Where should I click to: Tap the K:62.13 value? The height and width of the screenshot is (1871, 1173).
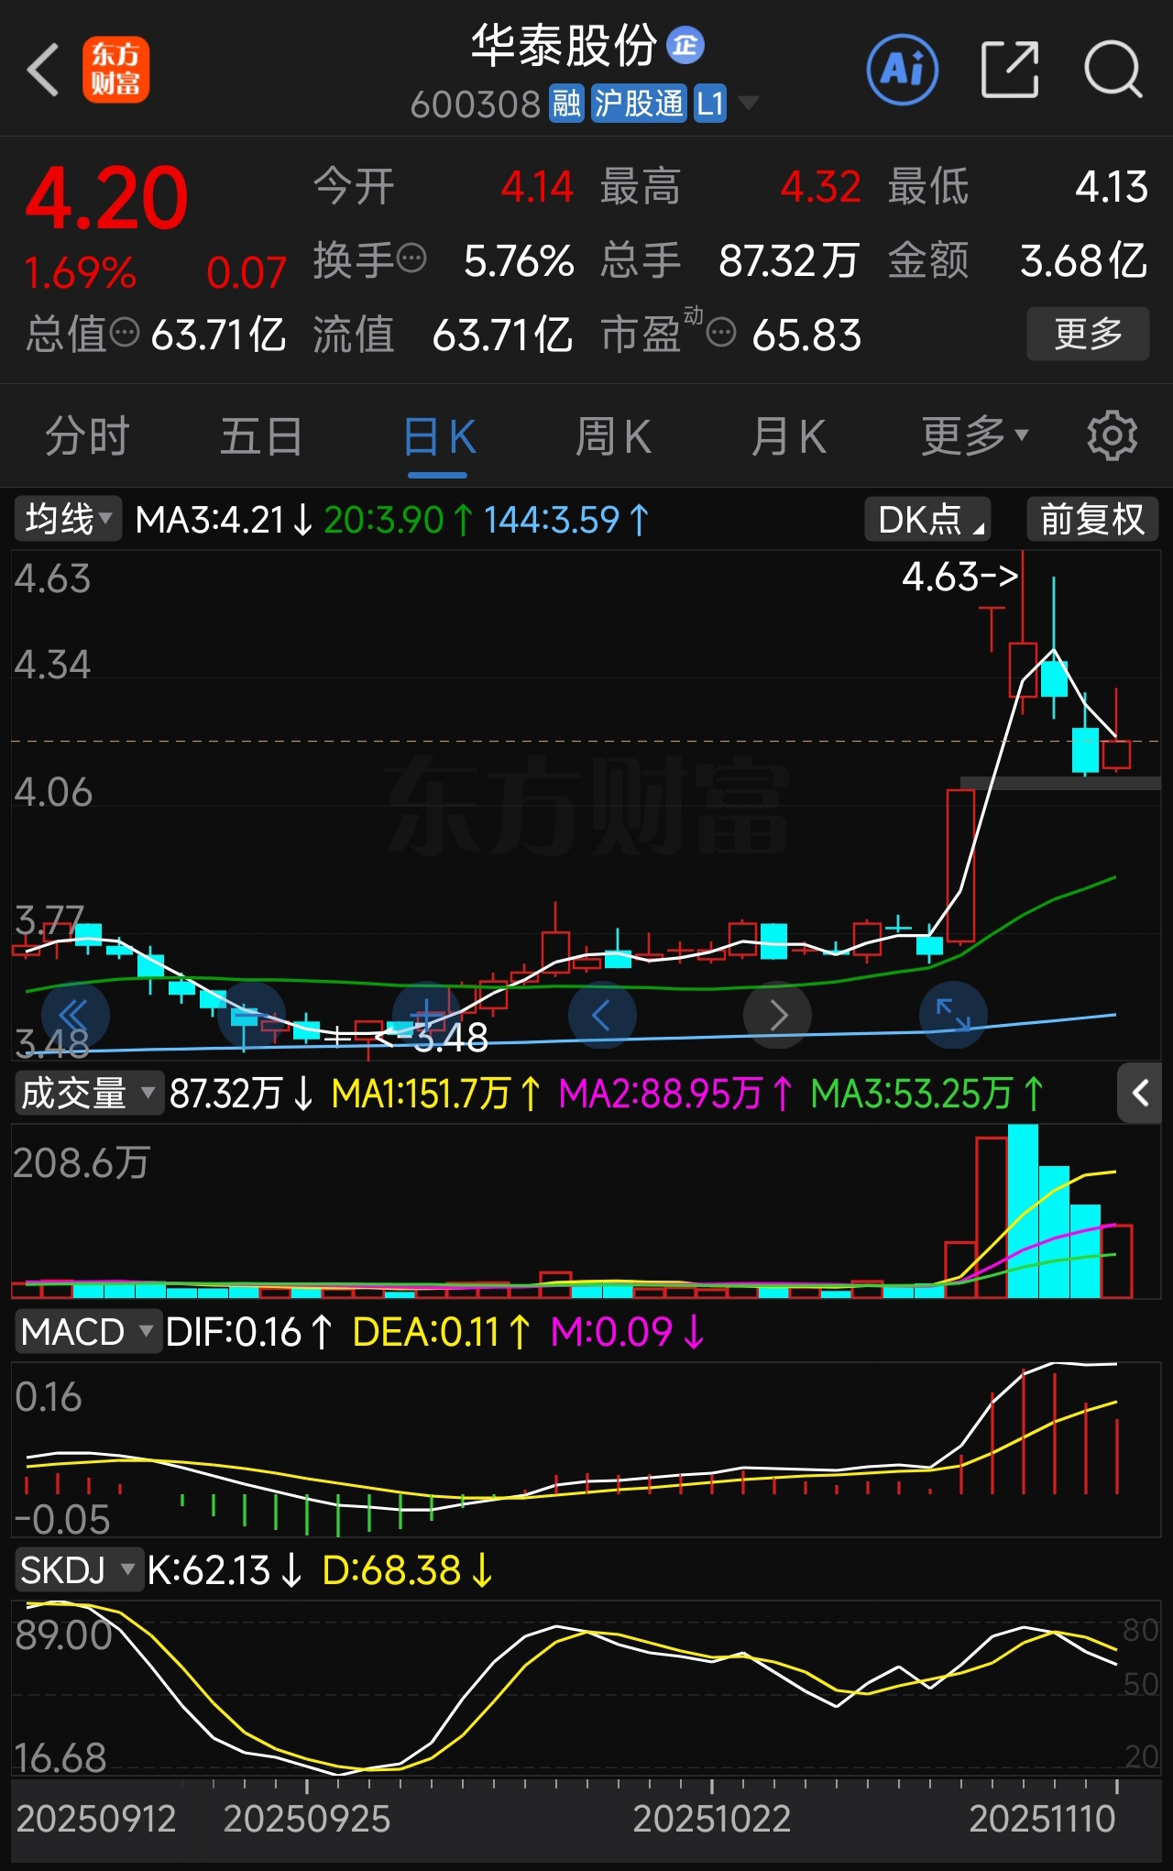tap(225, 1571)
